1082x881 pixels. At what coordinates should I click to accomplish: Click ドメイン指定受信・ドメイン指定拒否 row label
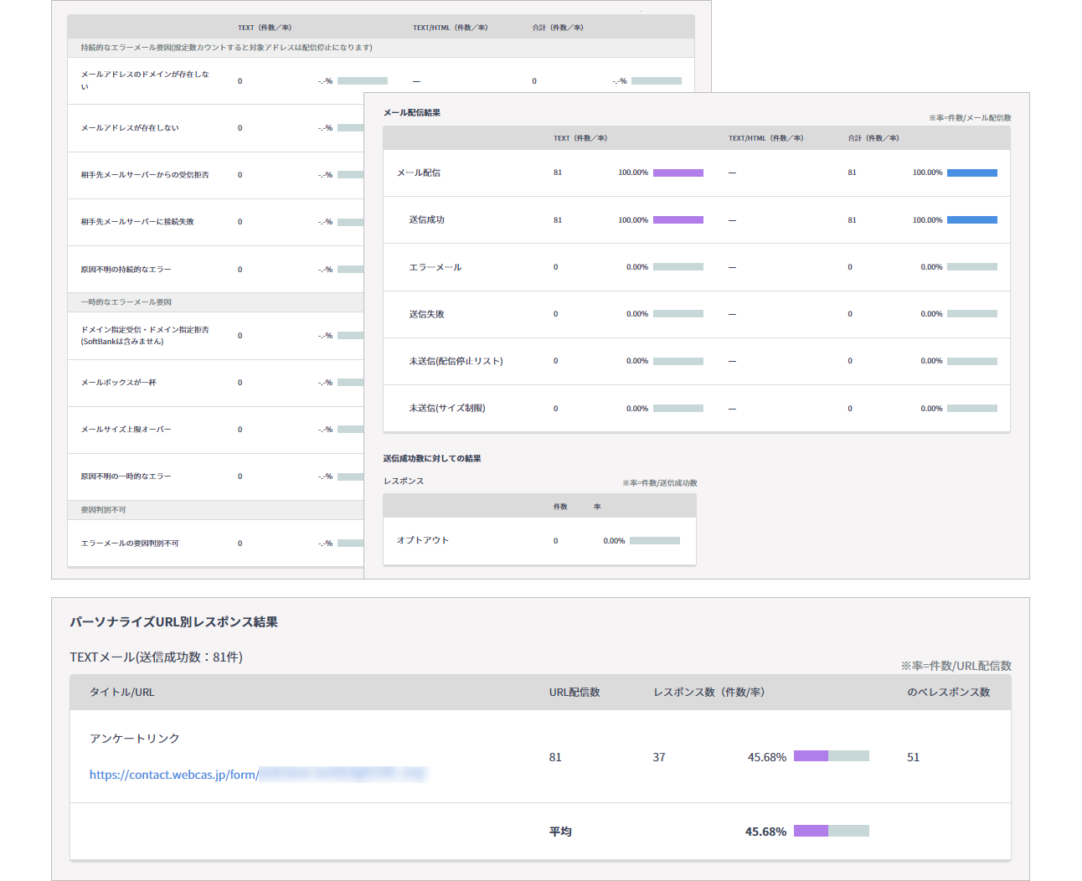(144, 335)
